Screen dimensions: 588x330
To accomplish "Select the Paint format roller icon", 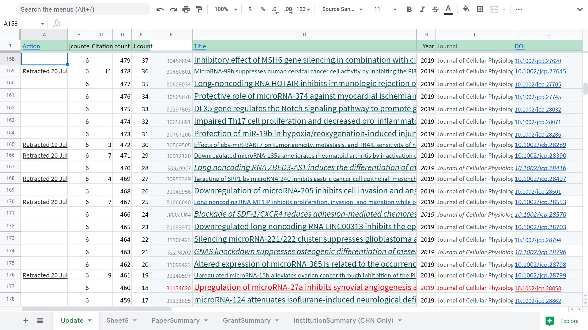I will [199, 9].
